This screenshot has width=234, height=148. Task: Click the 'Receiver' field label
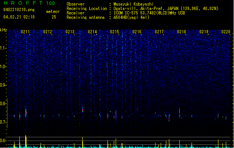(x=76, y=13)
